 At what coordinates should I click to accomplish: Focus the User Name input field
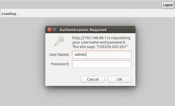pos(102,55)
